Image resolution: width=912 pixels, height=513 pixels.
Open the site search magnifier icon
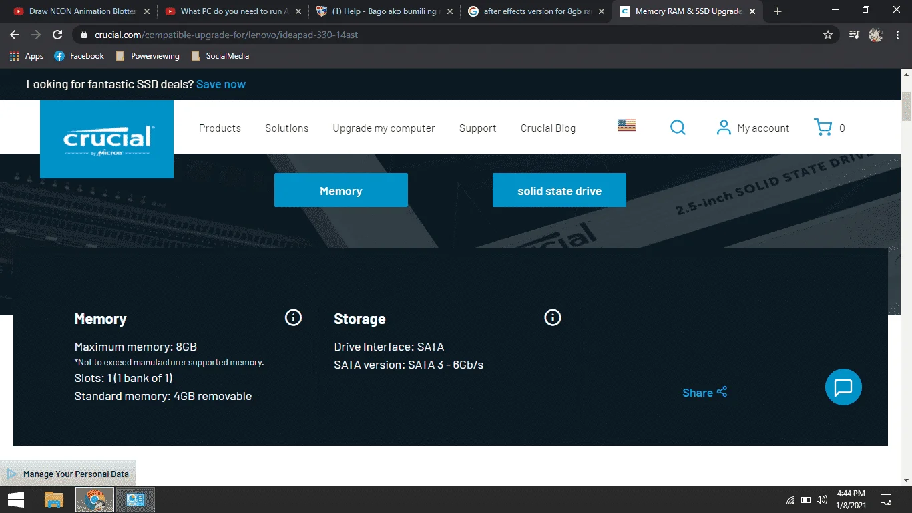click(678, 128)
